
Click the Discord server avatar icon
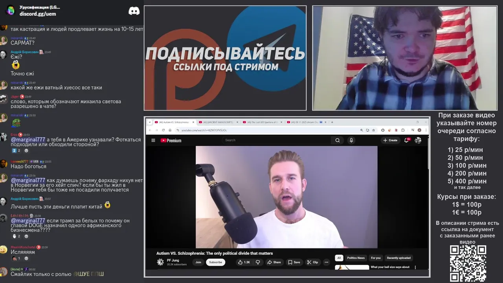pos(11,11)
